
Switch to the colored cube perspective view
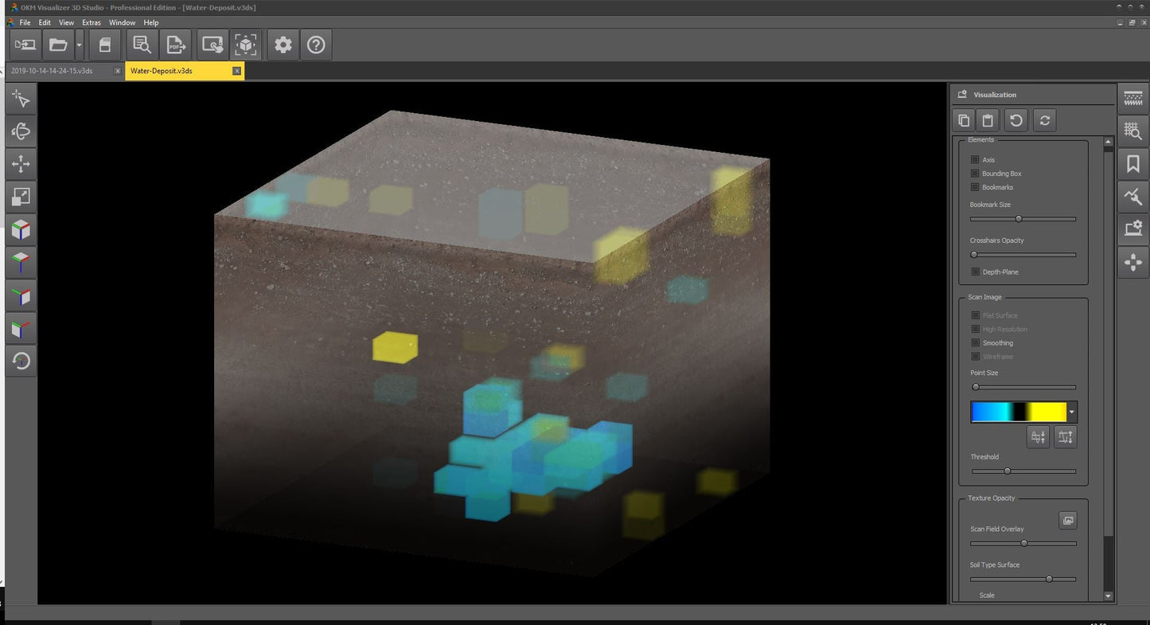click(x=21, y=230)
